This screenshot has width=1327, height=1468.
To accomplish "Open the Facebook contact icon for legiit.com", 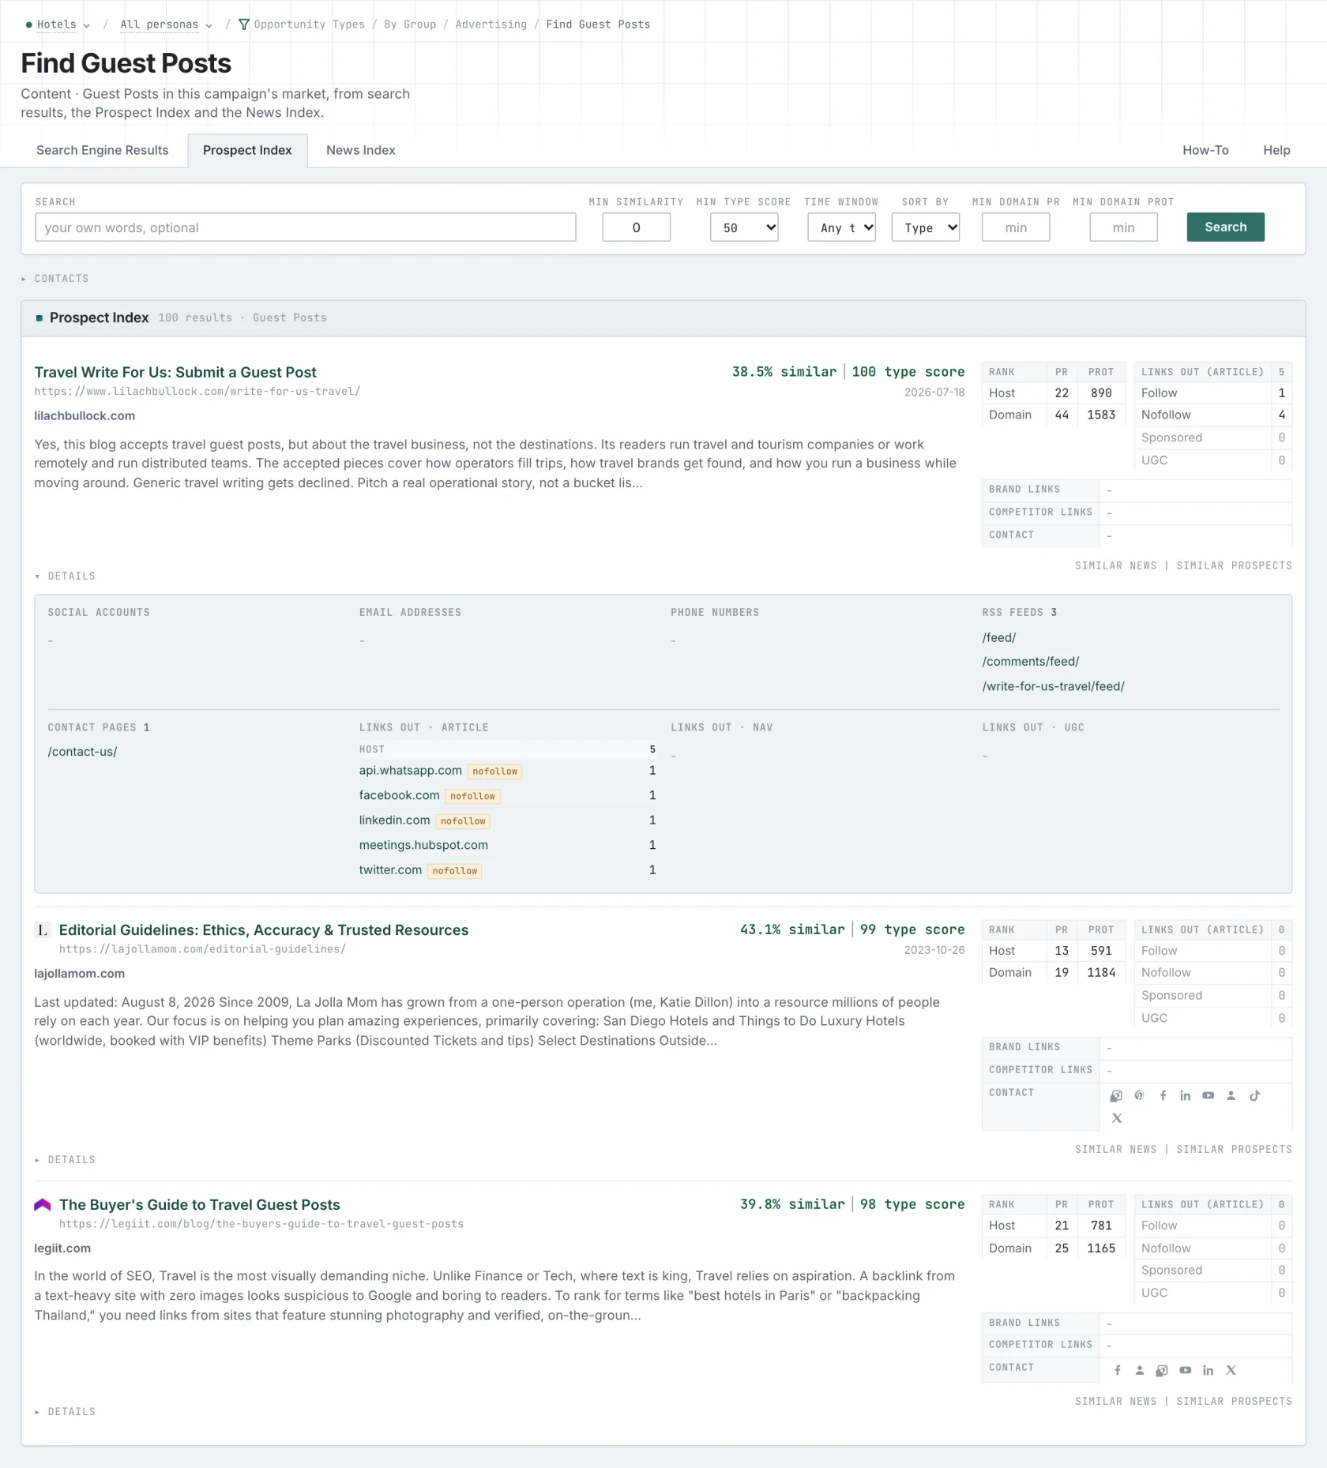I will pyautogui.click(x=1117, y=1370).
